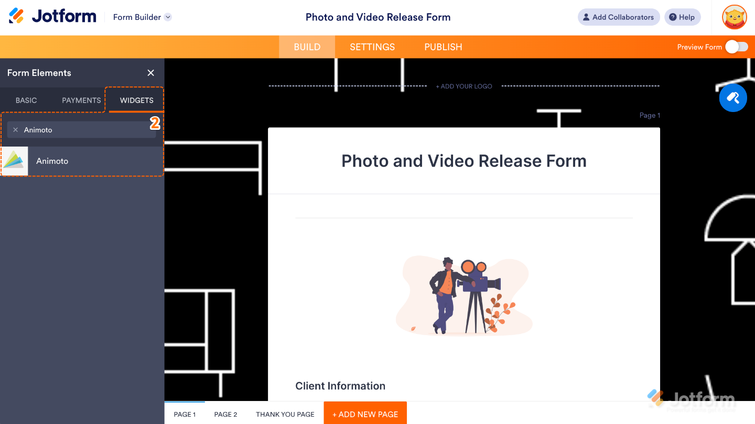Open the user avatar profile menu
755x424 pixels.
734,17
